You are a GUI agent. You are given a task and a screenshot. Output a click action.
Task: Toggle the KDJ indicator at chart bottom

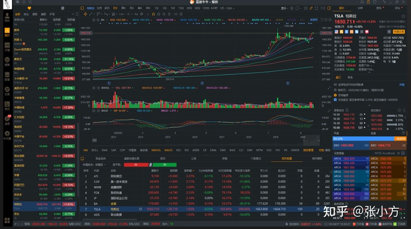[179, 150]
